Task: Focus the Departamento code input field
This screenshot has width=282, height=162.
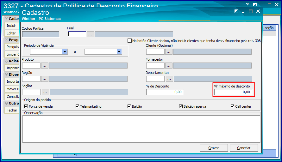Action: click(x=155, y=79)
